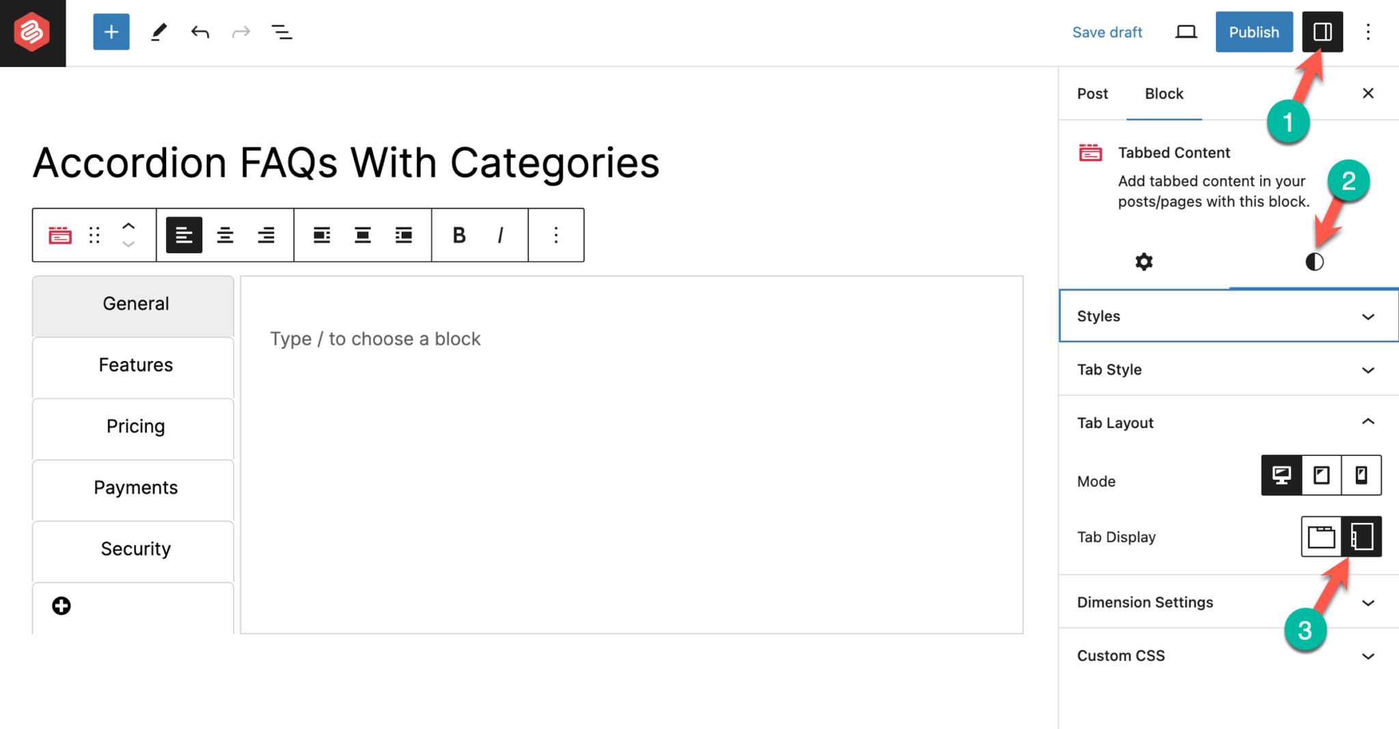The width and height of the screenshot is (1399, 729).
Task: Select the Tabbed Content block parent icon
Action: click(59, 235)
